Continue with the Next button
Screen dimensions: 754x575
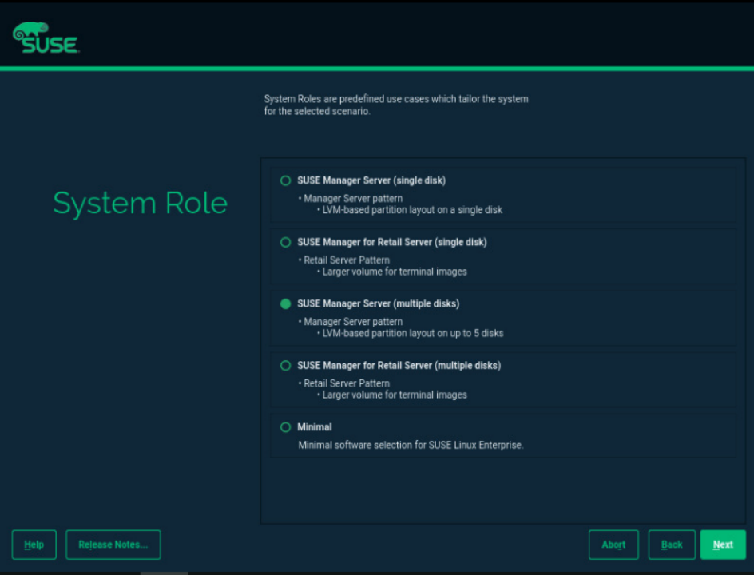723,545
